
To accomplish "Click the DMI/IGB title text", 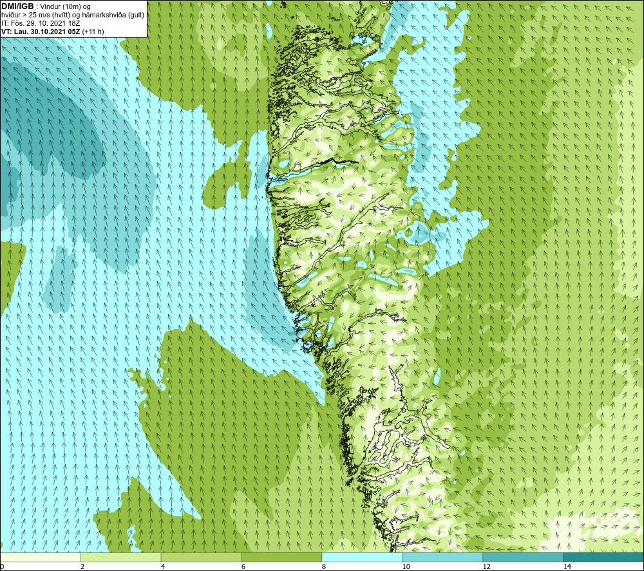I will pos(18,6).
